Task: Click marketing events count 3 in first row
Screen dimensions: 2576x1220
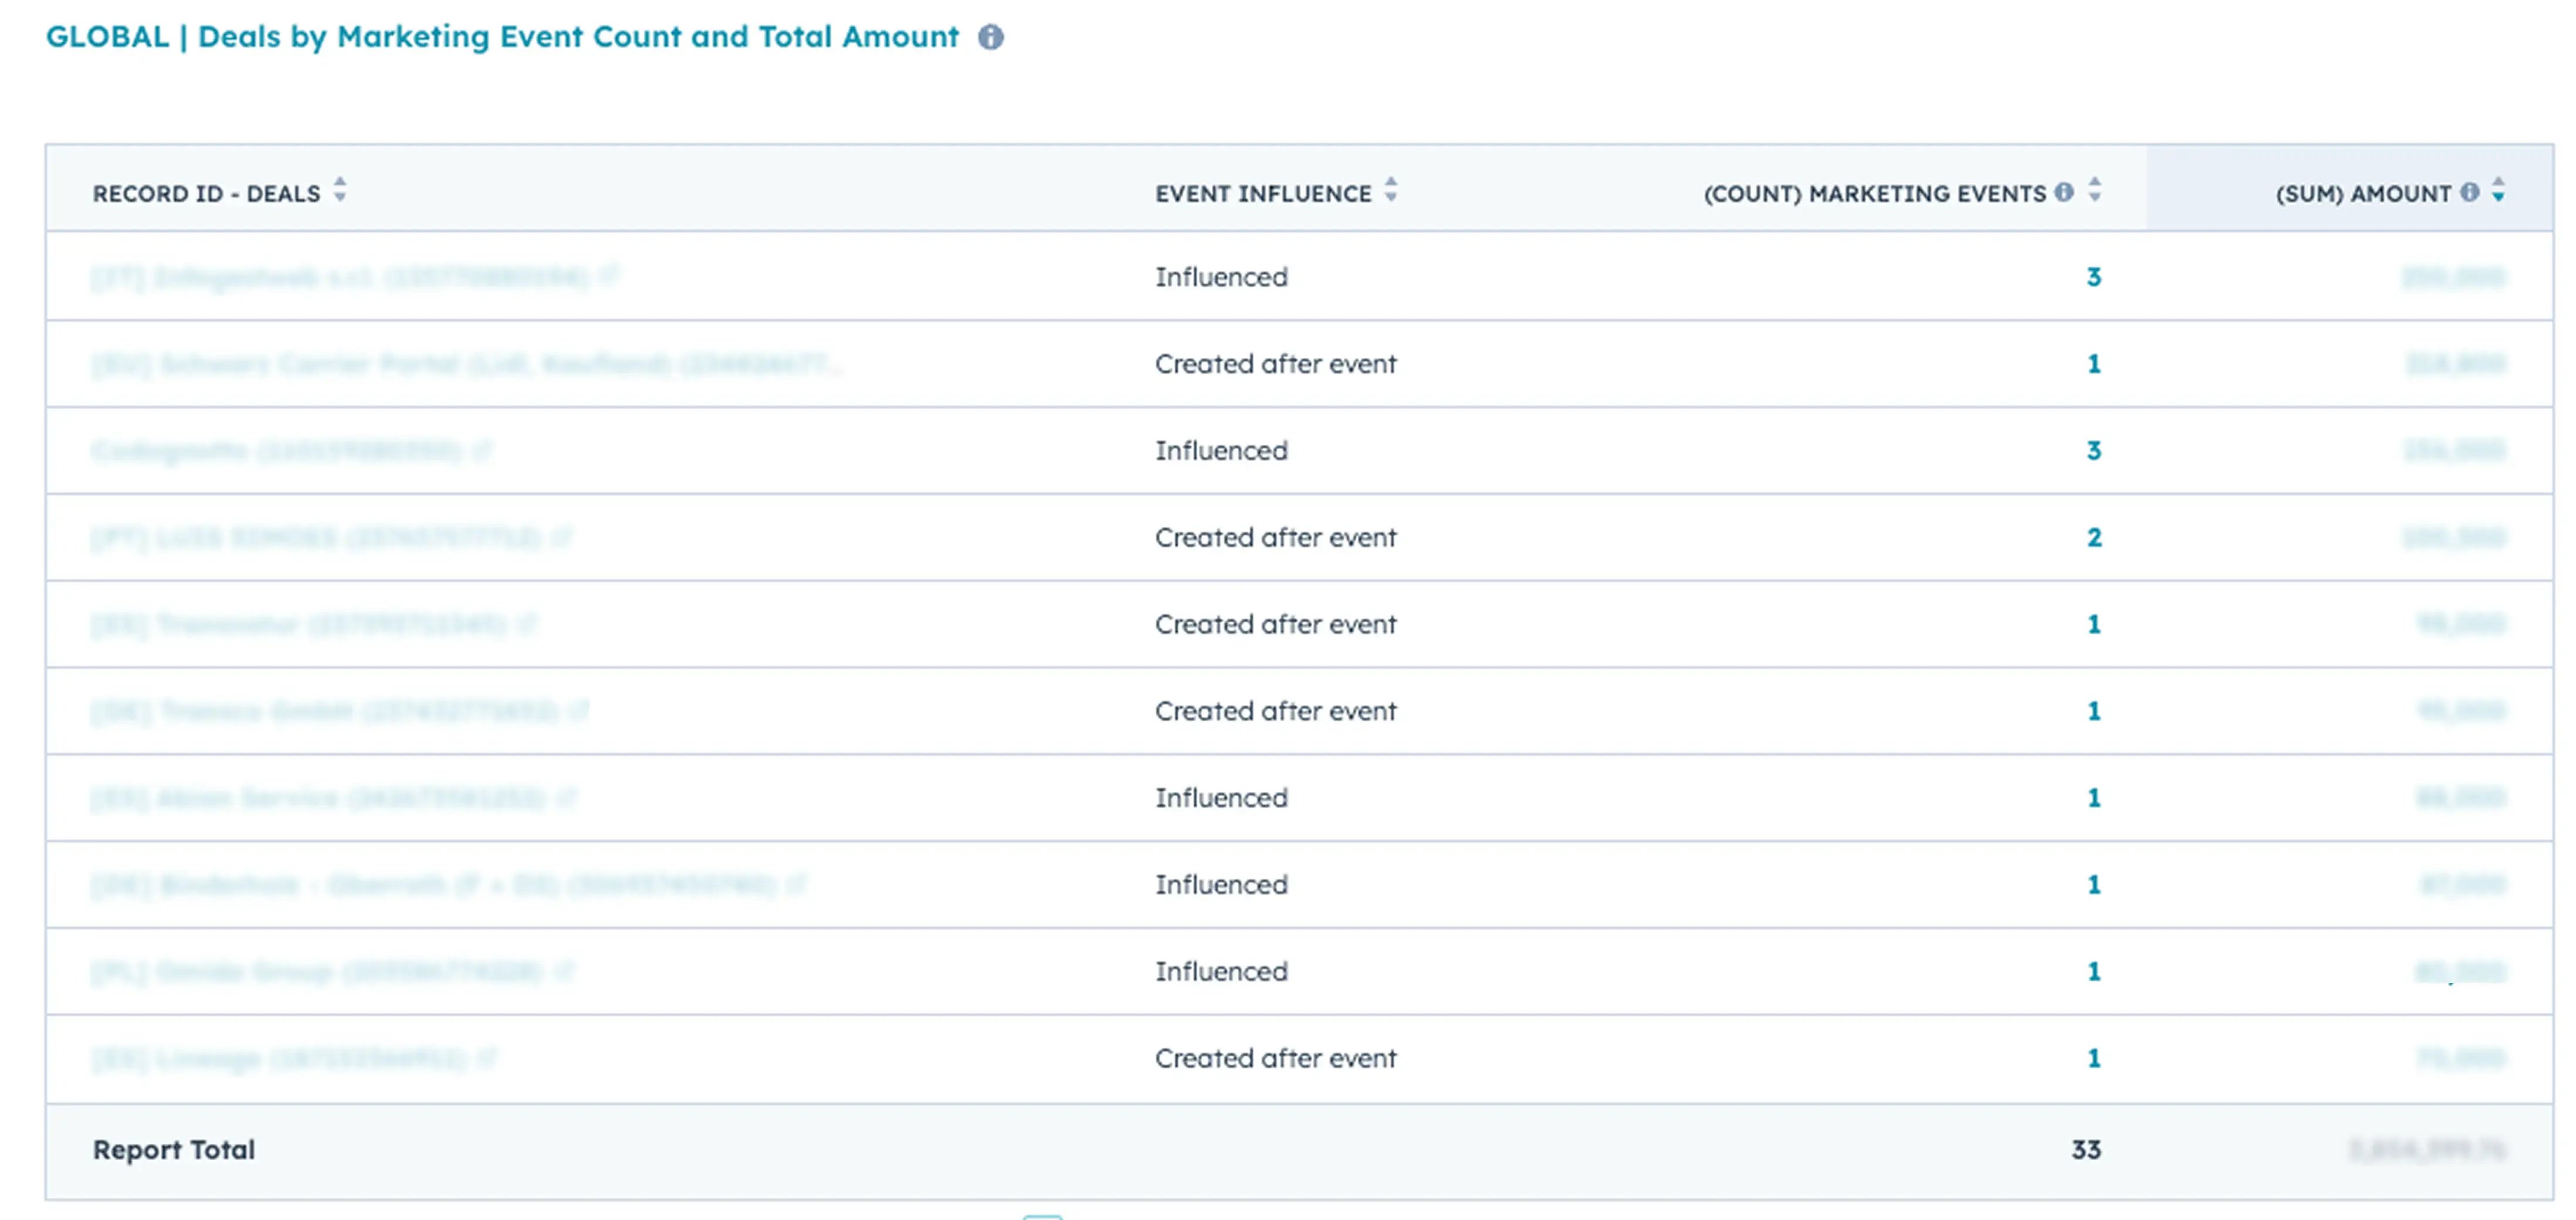Action: [x=2093, y=277]
